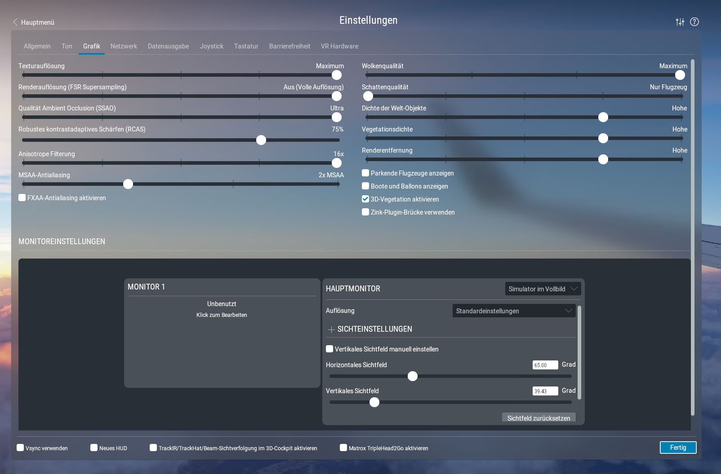Switch to the Ton tab
This screenshot has width=721, height=474.
67,46
